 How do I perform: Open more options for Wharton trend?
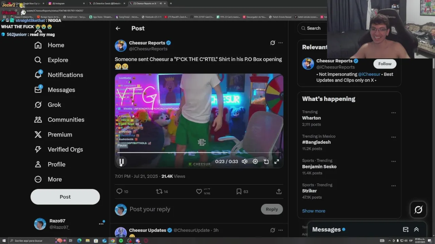[x=393, y=113]
